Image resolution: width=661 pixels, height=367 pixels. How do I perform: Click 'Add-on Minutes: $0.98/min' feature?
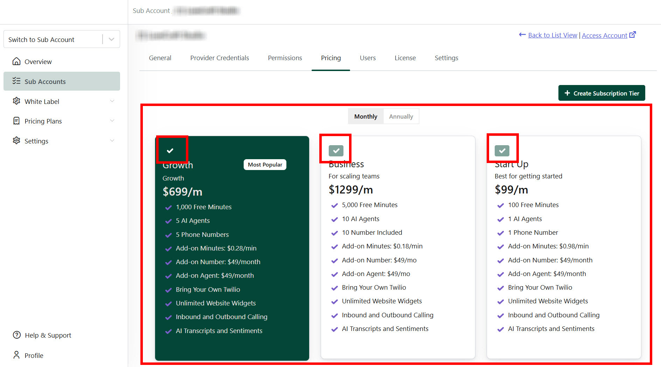coord(548,246)
